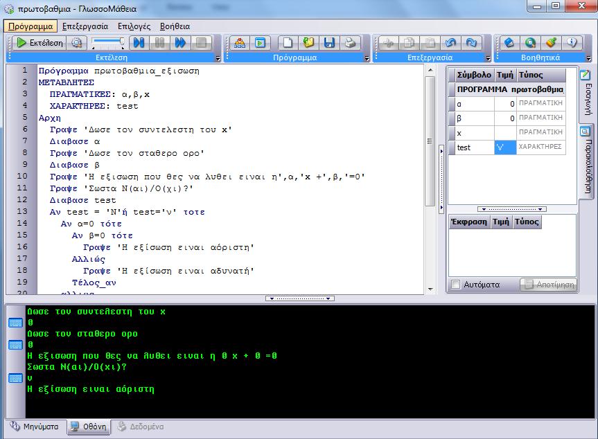Screen dimensions: 598x439
Task: Expand the Εκτέλεση toolbar options arrow
Action: (x=218, y=58)
